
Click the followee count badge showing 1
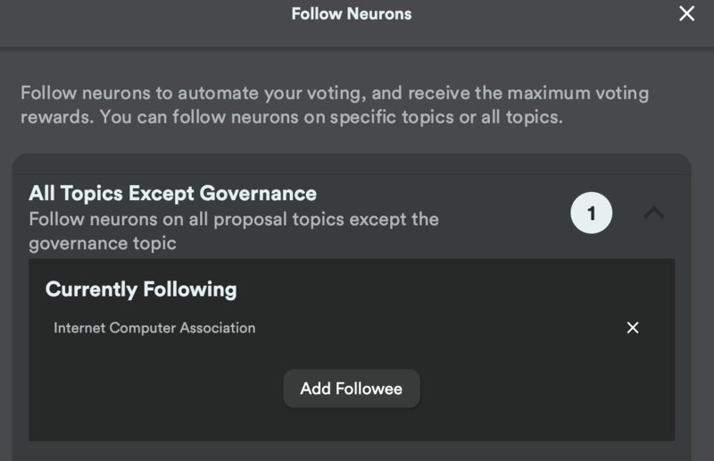[x=591, y=214]
